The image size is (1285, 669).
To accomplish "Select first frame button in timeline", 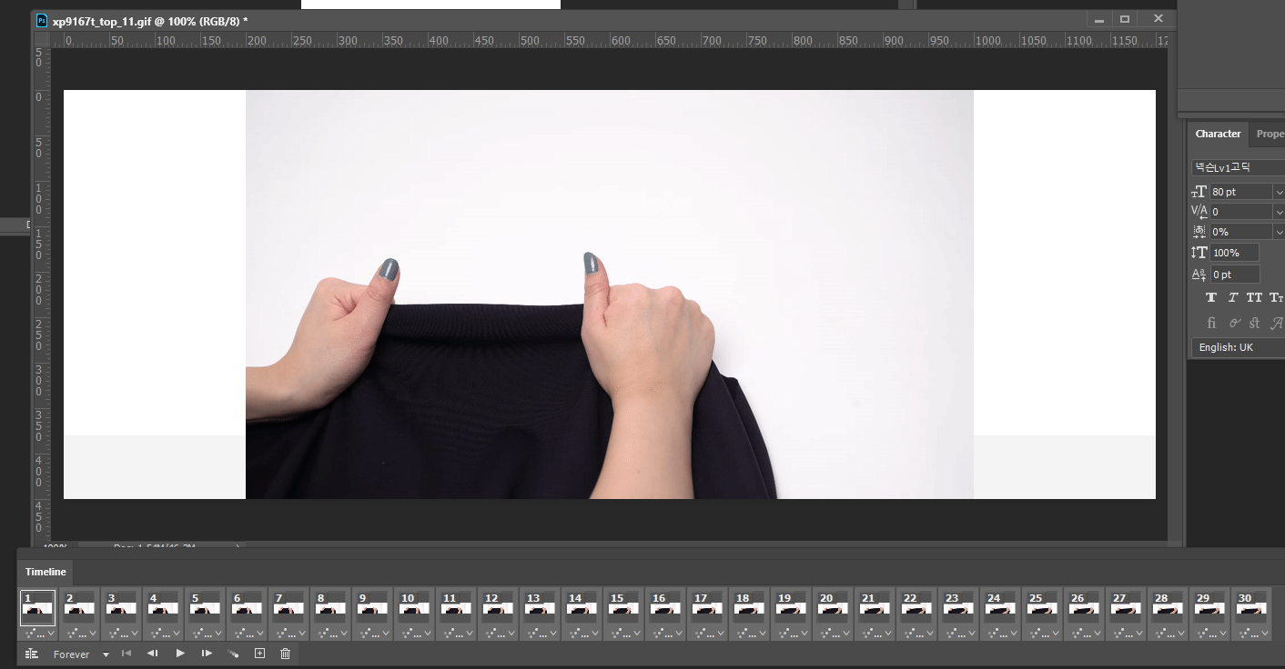I will coord(126,654).
